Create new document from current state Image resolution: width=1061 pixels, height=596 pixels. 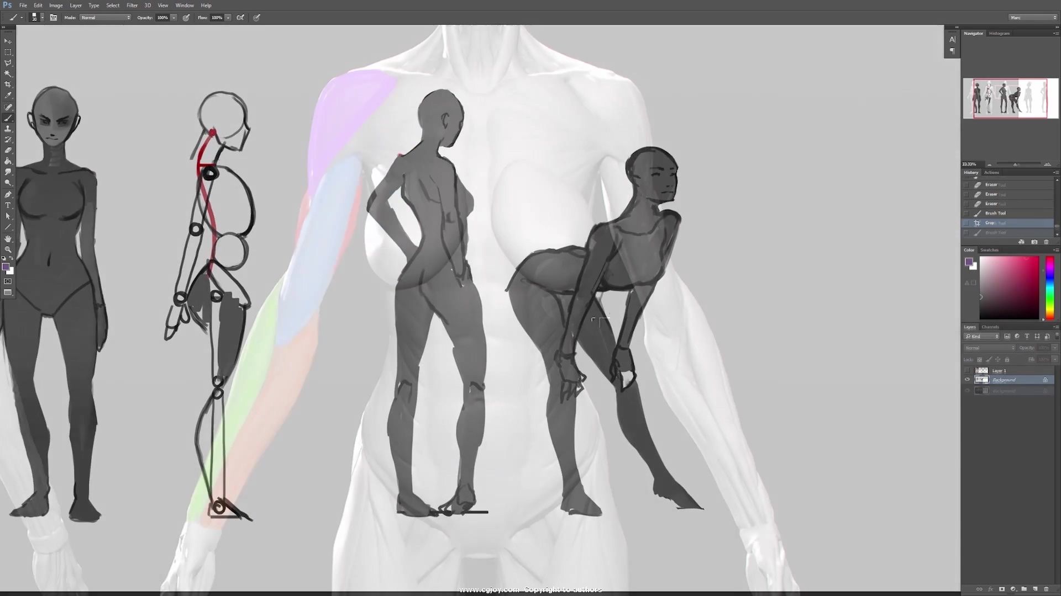coord(1021,242)
